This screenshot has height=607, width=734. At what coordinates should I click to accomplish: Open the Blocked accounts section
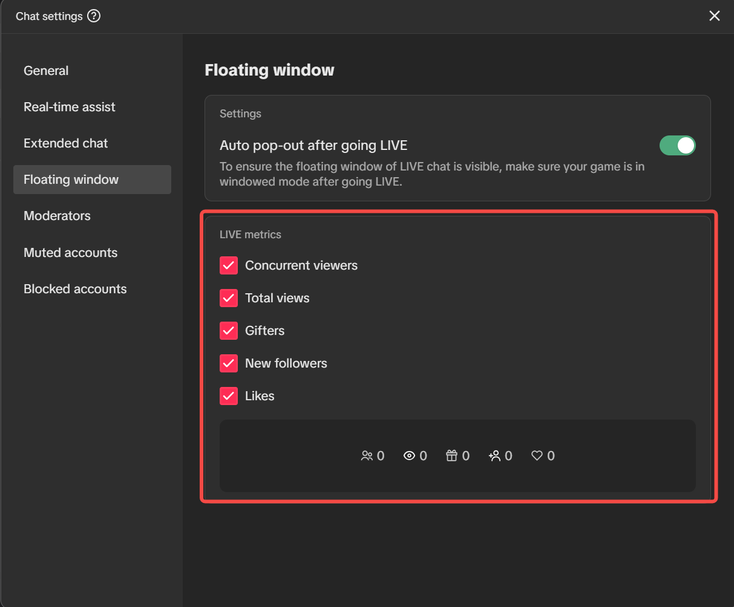point(75,288)
